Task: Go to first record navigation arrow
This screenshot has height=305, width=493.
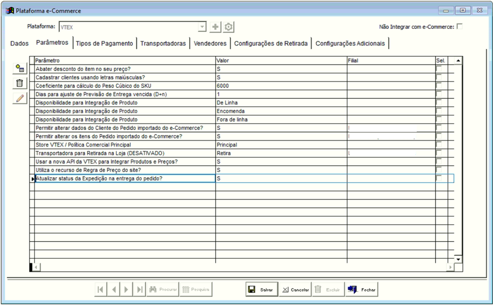Action: pos(100,289)
